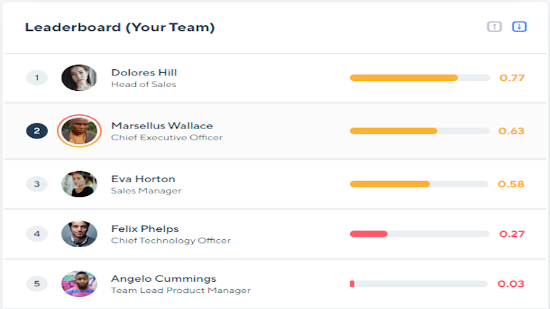This screenshot has width=550, height=309.
Task: Click the rank 3 badge
Action: (37, 184)
